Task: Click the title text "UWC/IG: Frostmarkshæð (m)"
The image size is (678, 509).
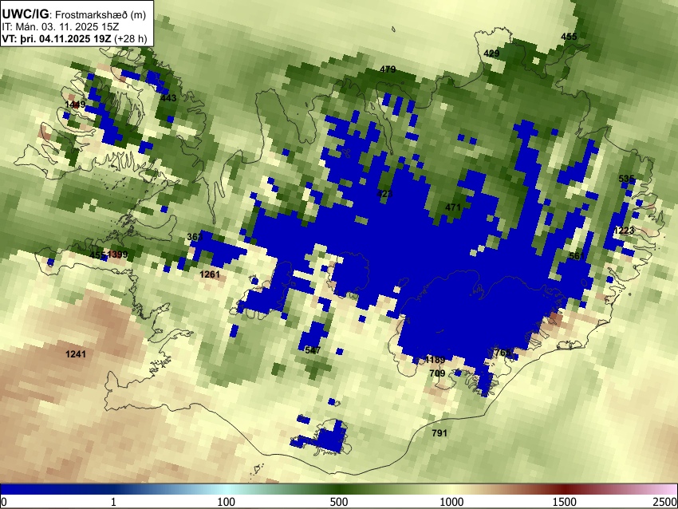Action: point(74,14)
